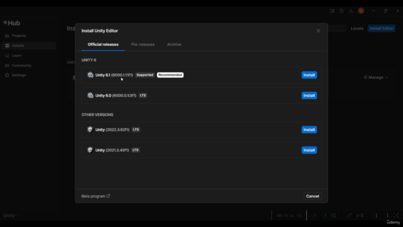Open the downloads icon in Hub title bar
The width and height of the screenshot is (403, 227).
(x=351, y=11)
